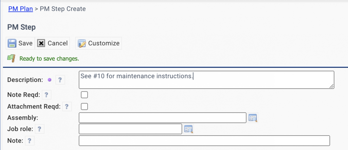Click help icon next to Attachment Reqd
348x150 pixels.
(67, 107)
